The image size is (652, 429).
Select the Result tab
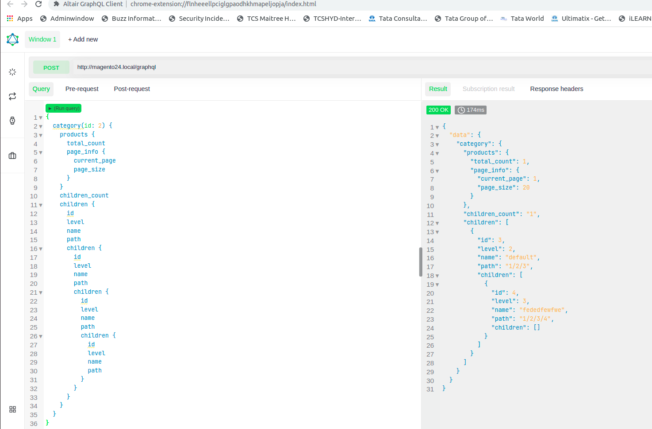click(x=438, y=89)
